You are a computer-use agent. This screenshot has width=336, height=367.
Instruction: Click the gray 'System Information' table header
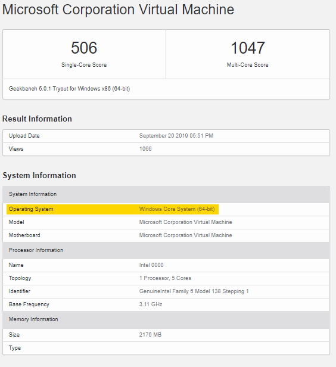[x=166, y=194]
